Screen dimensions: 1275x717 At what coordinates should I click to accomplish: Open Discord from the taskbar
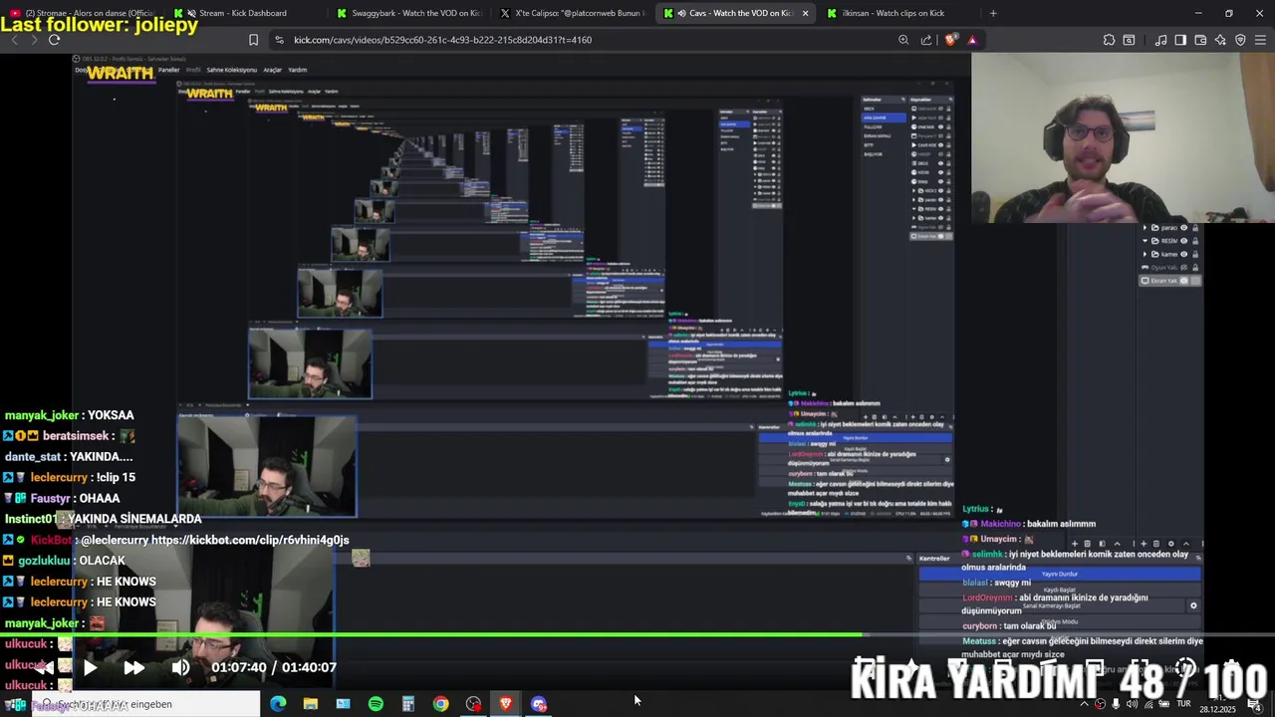pos(539,704)
